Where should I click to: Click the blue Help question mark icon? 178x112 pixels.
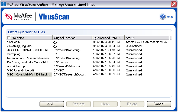(163, 17)
